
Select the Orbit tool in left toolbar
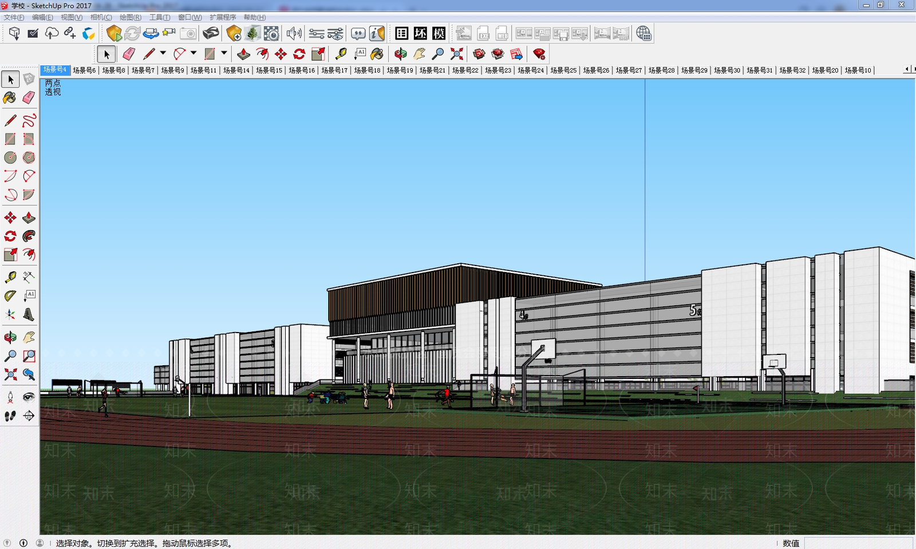coord(10,338)
